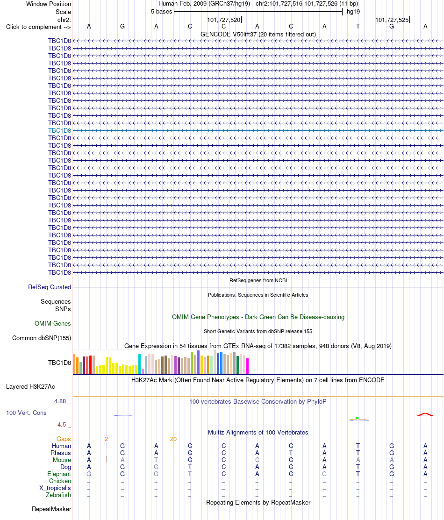Click the '100 Vert. Cons' track label
Screen dimensions: 444x520
pyautogui.click(x=26, y=413)
